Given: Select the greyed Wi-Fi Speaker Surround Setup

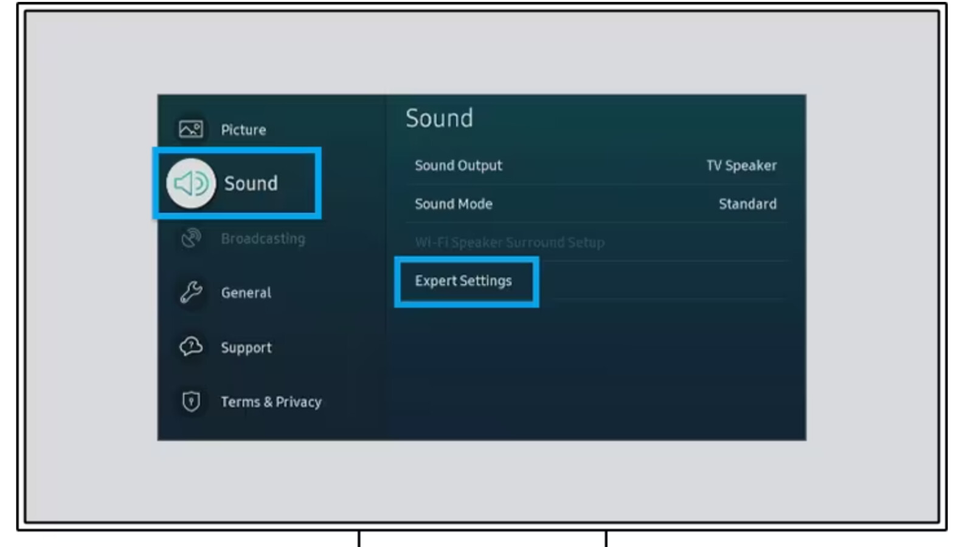Looking at the screenshot, I should (510, 242).
